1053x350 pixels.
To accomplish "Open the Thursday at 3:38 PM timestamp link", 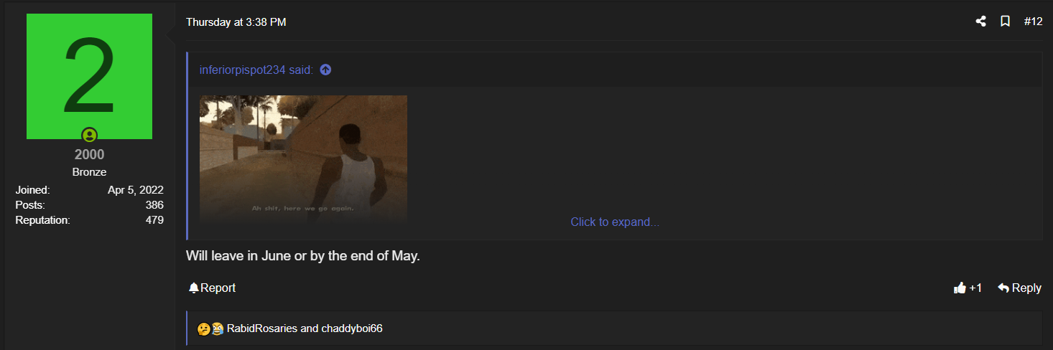I will pyautogui.click(x=236, y=22).
